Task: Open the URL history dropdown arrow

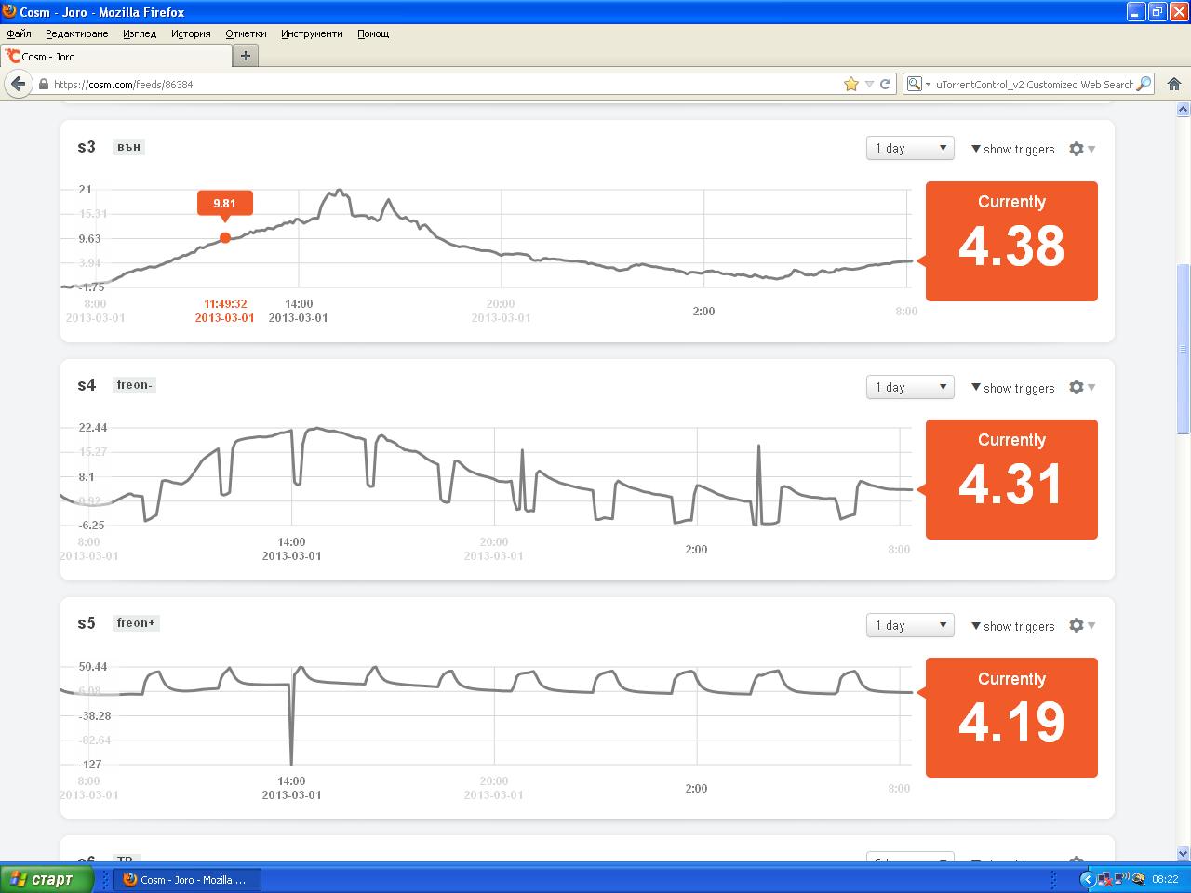Action: click(x=869, y=84)
